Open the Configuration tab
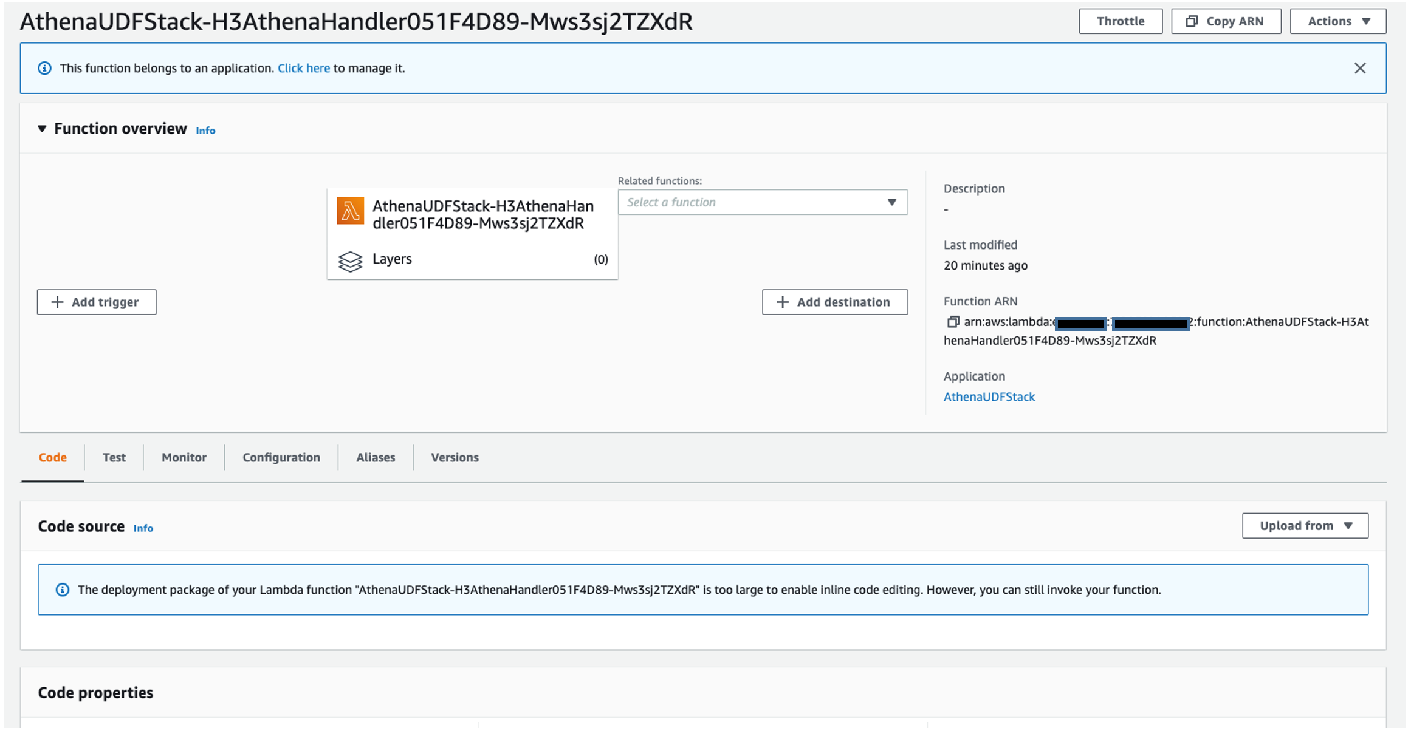Image resolution: width=1411 pixels, height=731 pixels. [281, 457]
